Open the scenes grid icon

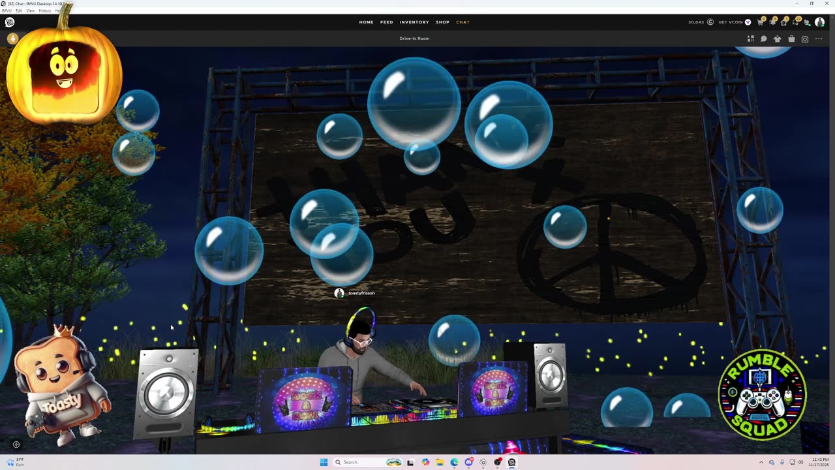coord(751,39)
